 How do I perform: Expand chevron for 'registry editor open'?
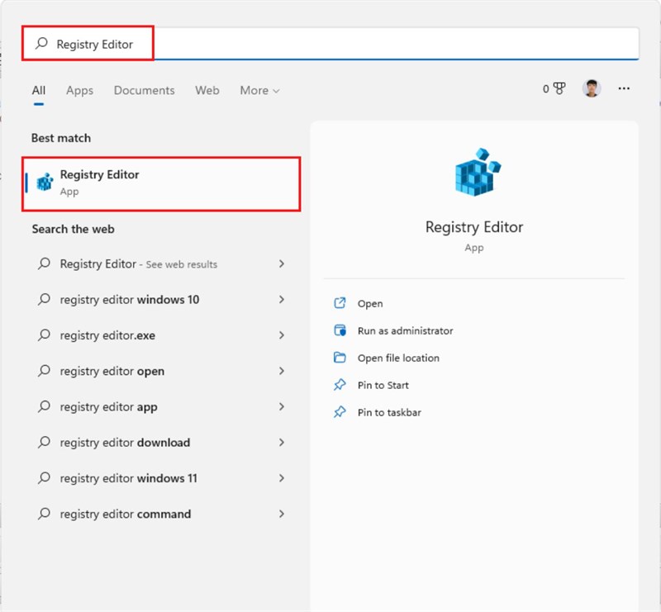[282, 371]
